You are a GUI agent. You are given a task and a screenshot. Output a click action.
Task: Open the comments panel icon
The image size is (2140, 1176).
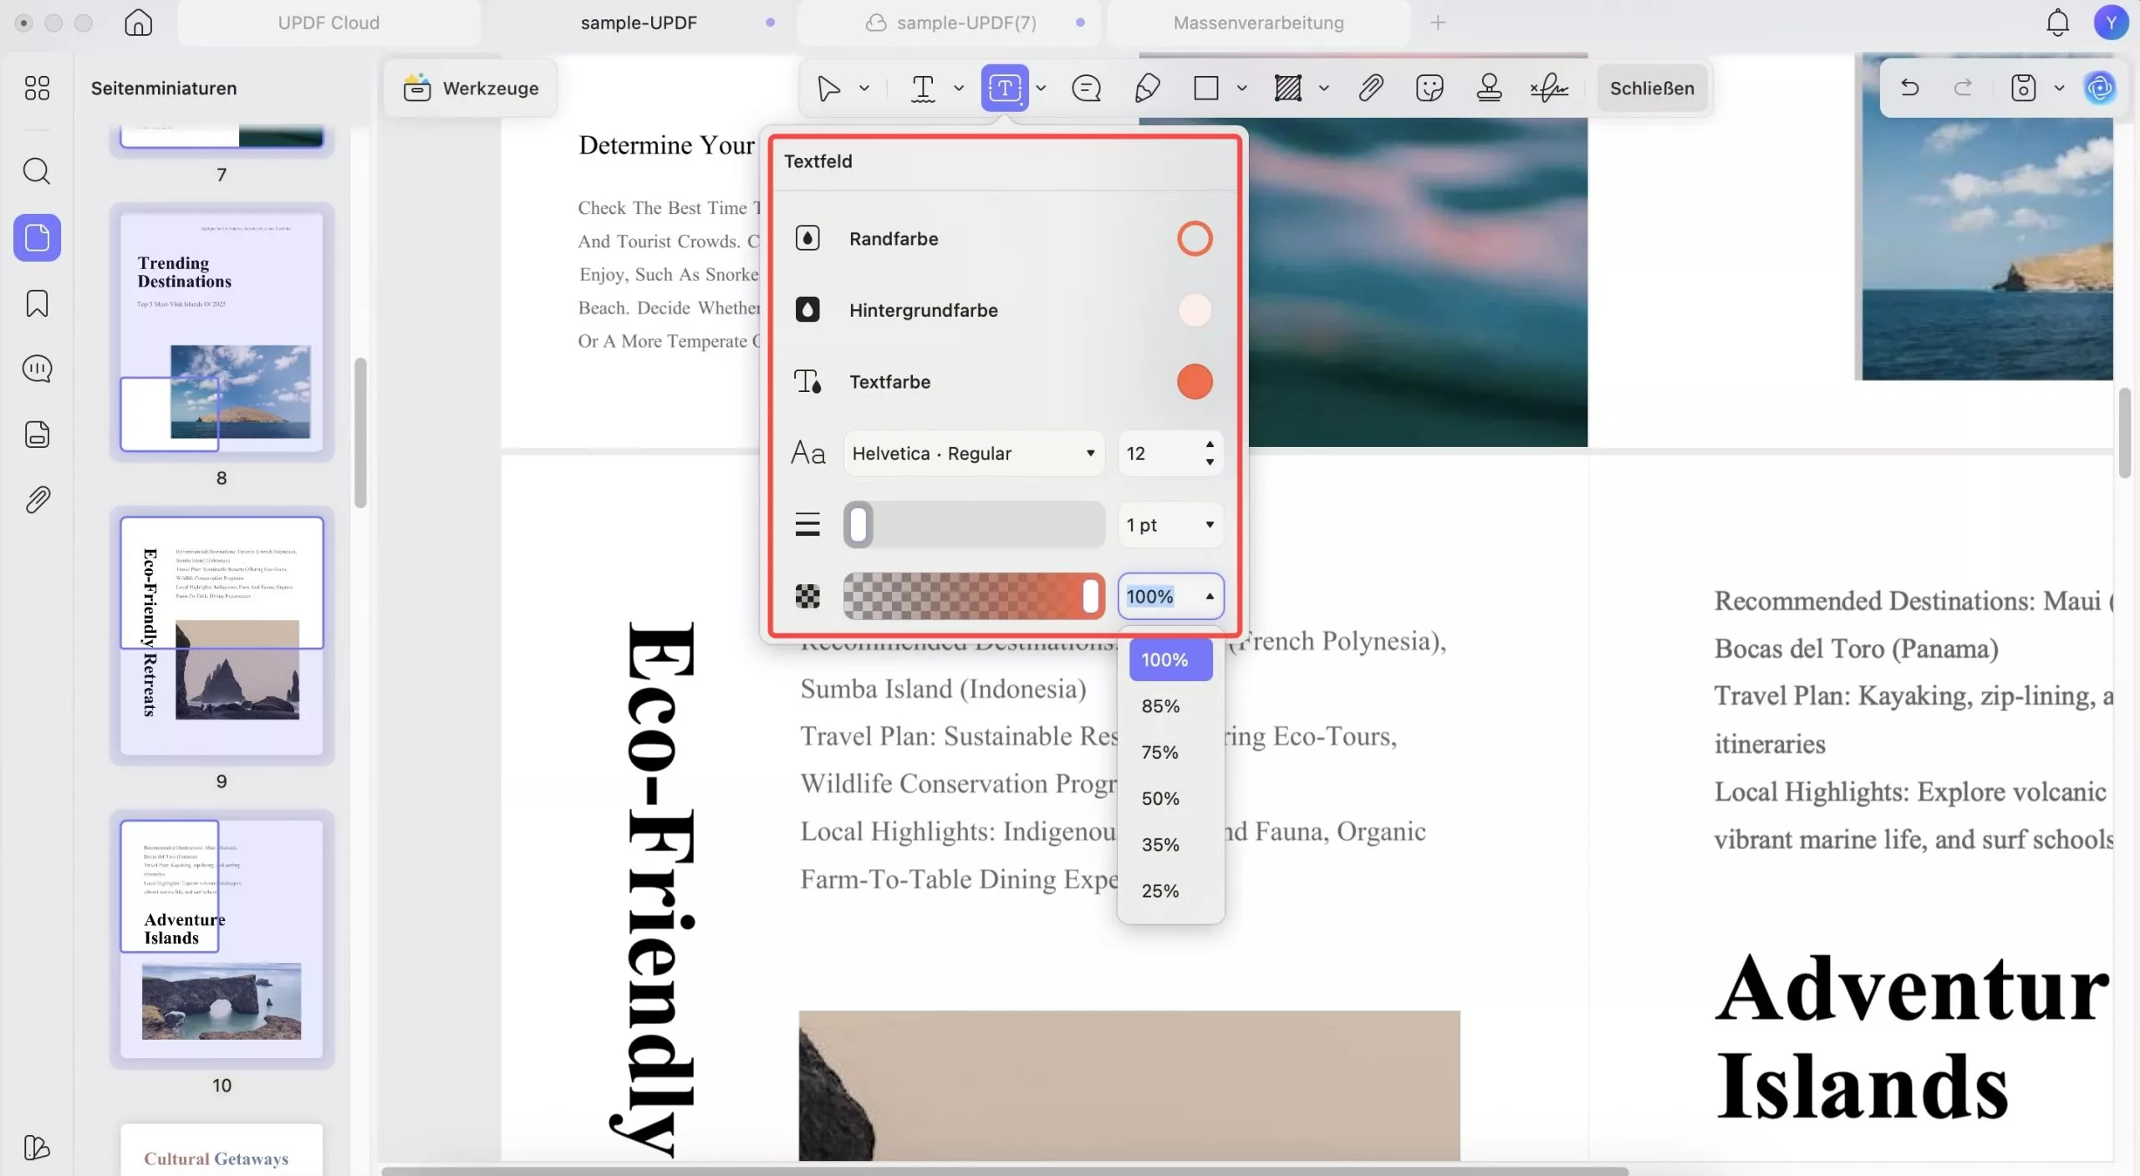[37, 368]
